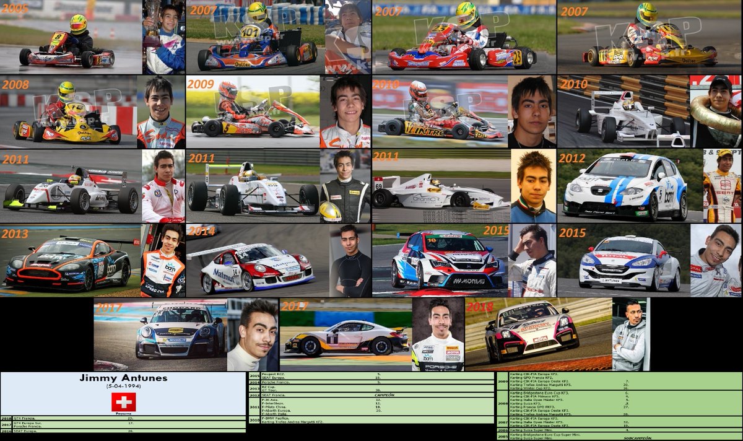This screenshot has height=441, width=743.
Task: Click the Jimmy Antunes name heading
Action: 124,378
